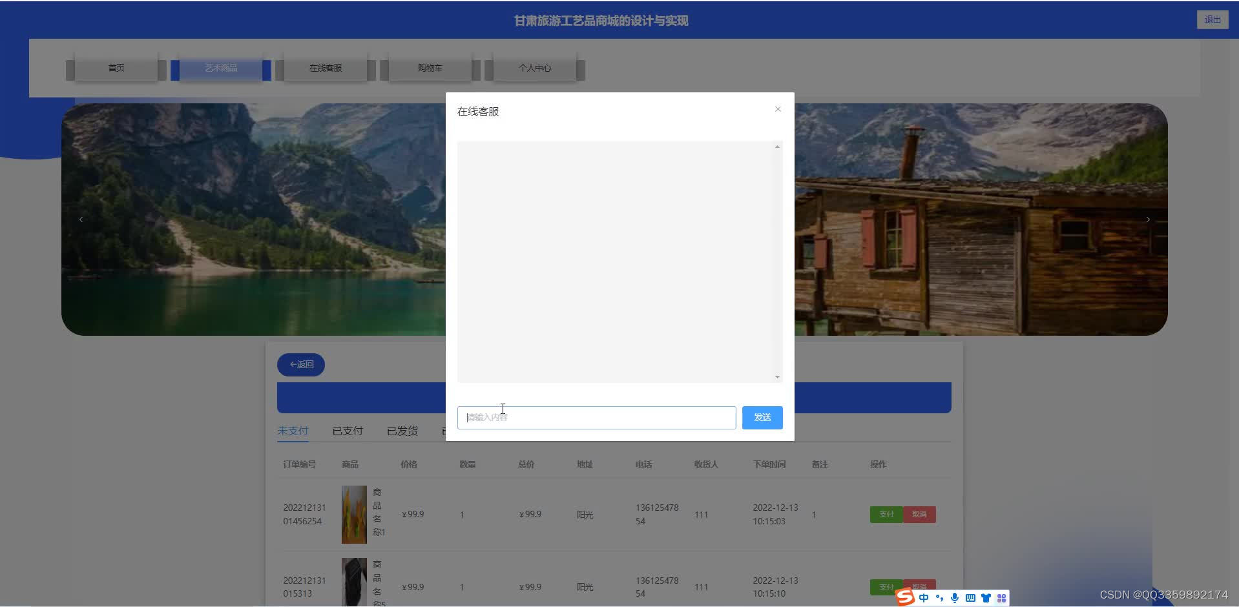Viewport: 1239px width, 607px height.
Task: Show the previous carousel banner image
Action: tap(81, 220)
